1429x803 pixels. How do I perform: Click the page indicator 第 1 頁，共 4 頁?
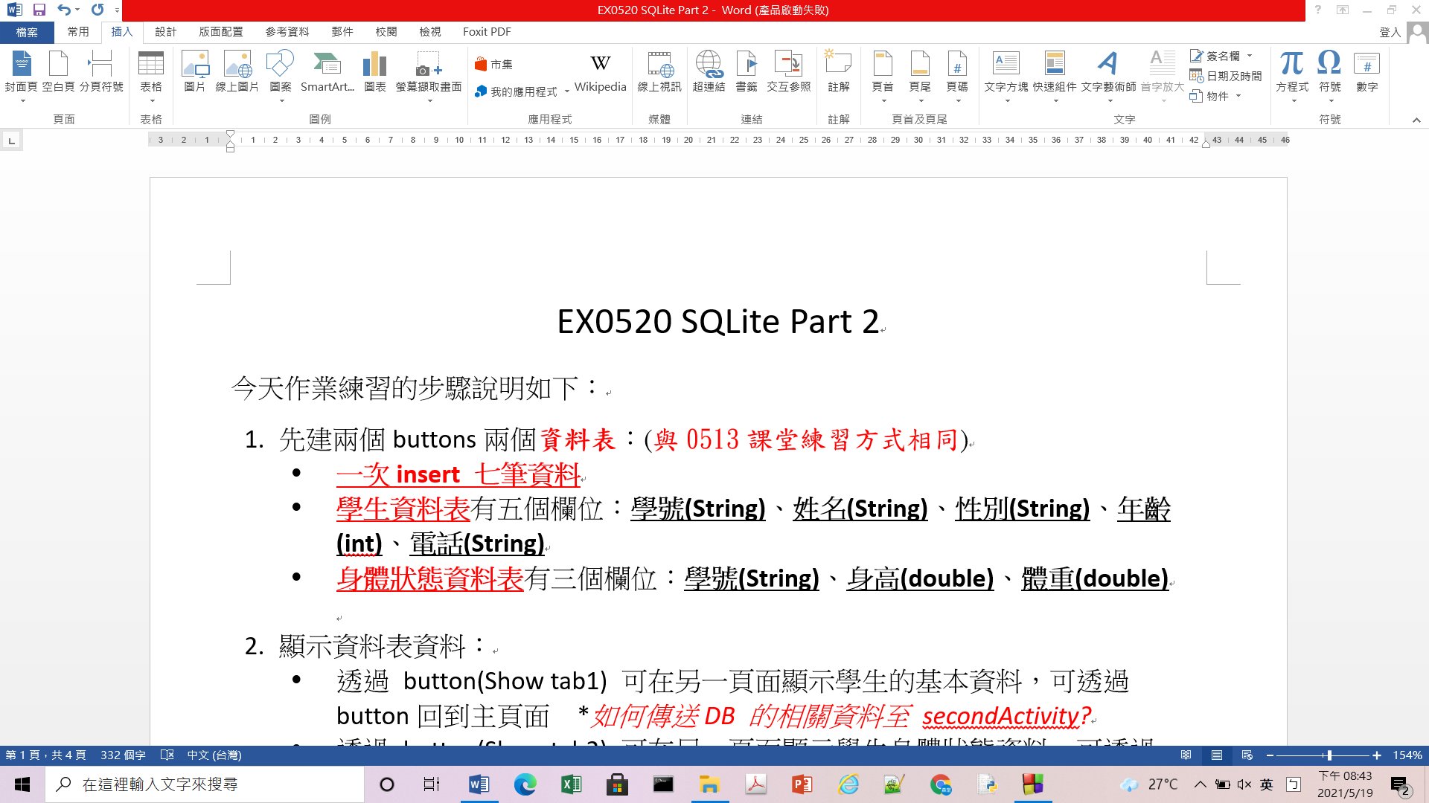click(45, 755)
